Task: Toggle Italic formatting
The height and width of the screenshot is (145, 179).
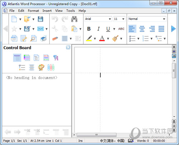Action: click(98, 29)
